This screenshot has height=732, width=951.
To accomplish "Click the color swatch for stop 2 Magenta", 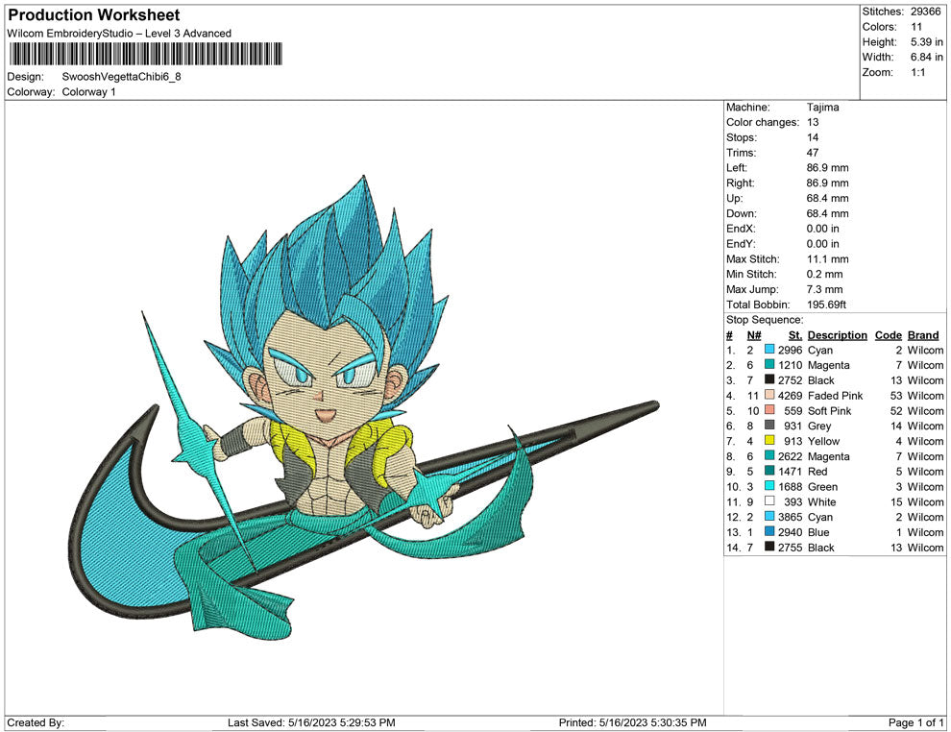I will point(769,364).
